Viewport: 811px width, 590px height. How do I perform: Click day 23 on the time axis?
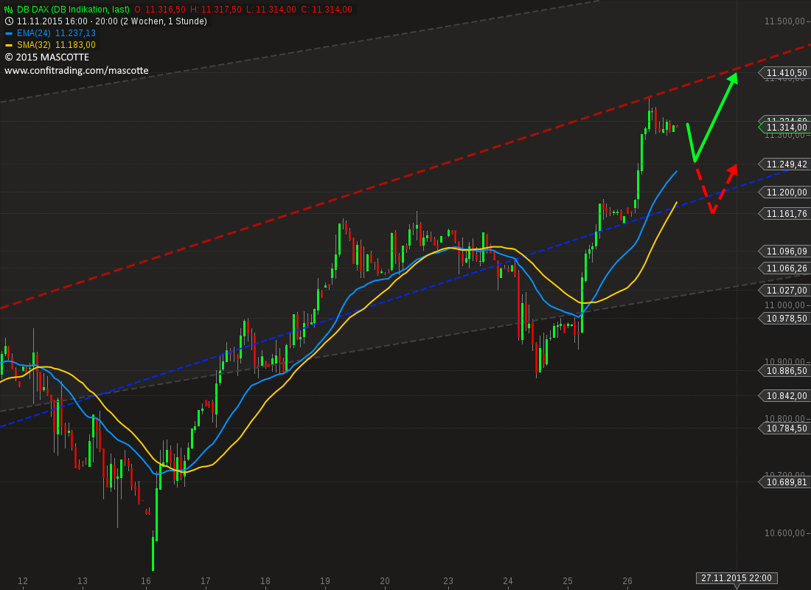pos(448,580)
